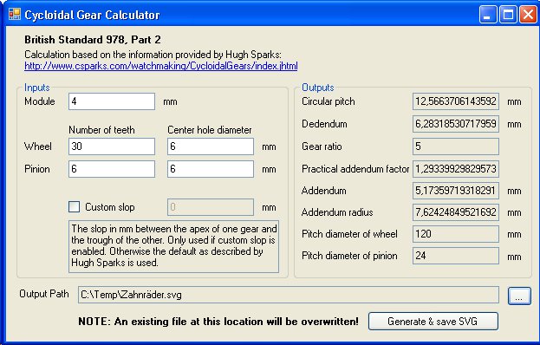Click the 'Dedendum' label

point(324,124)
